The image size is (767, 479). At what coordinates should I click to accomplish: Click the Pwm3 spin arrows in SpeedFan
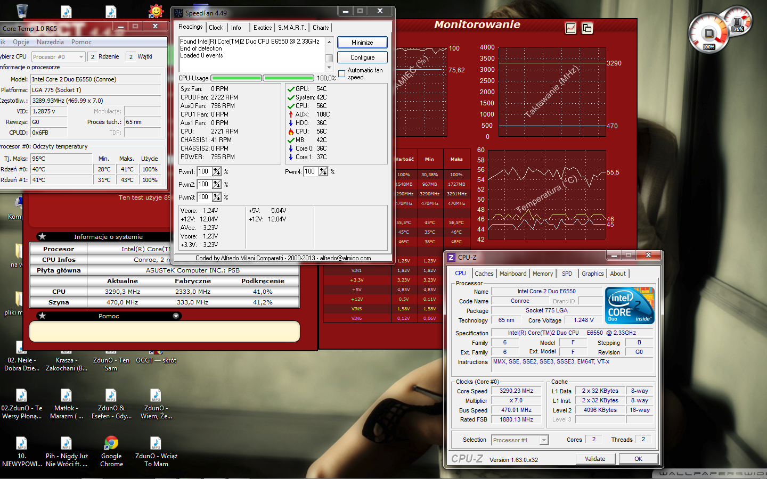(217, 197)
